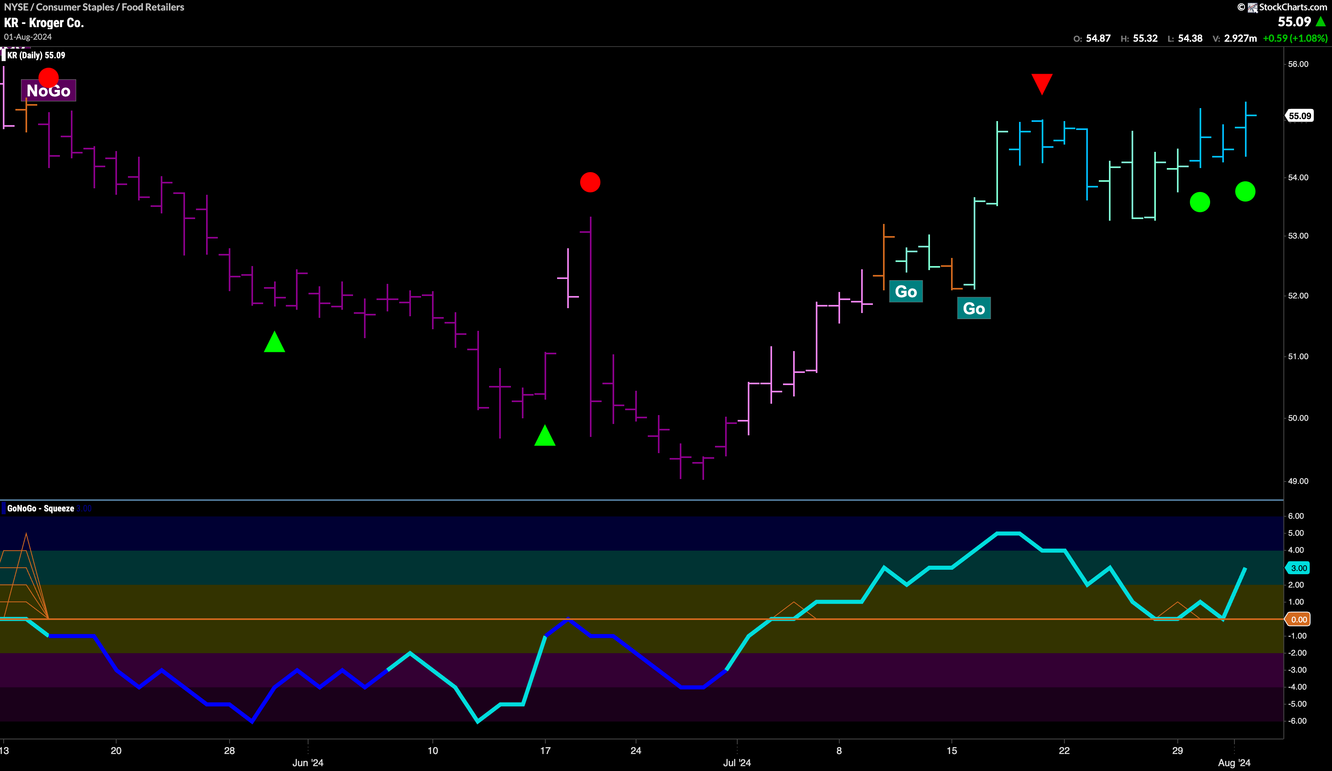
Task: Click the green circle below July 30 bar
Action: (x=1200, y=202)
